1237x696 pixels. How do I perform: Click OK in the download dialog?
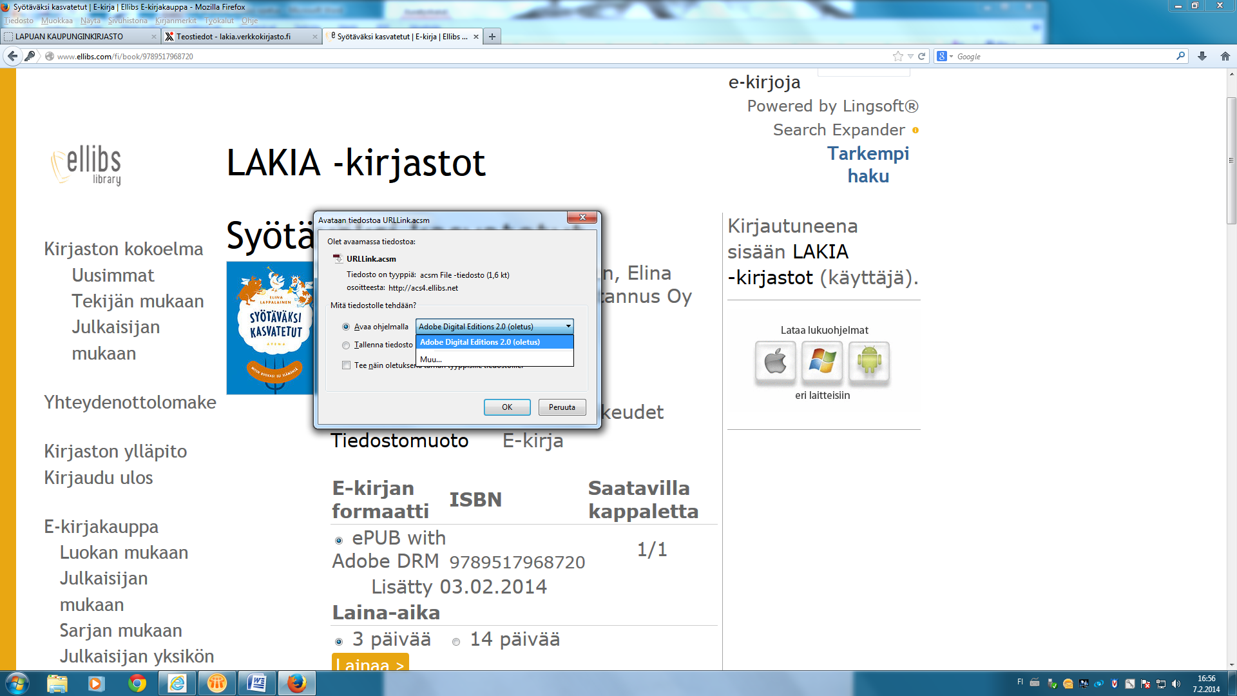click(x=507, y=407)
